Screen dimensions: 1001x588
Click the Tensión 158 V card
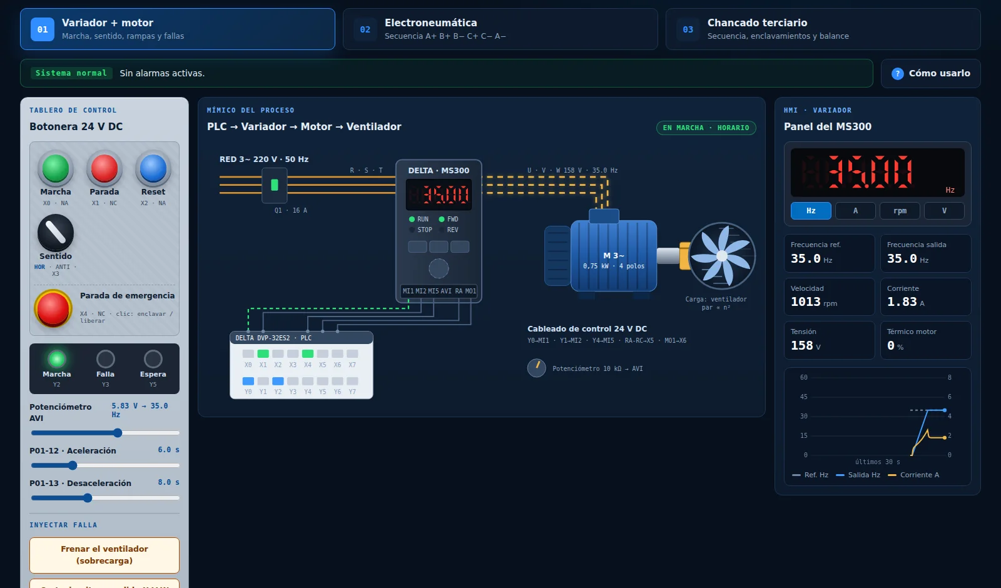click(x=829, y=340)
